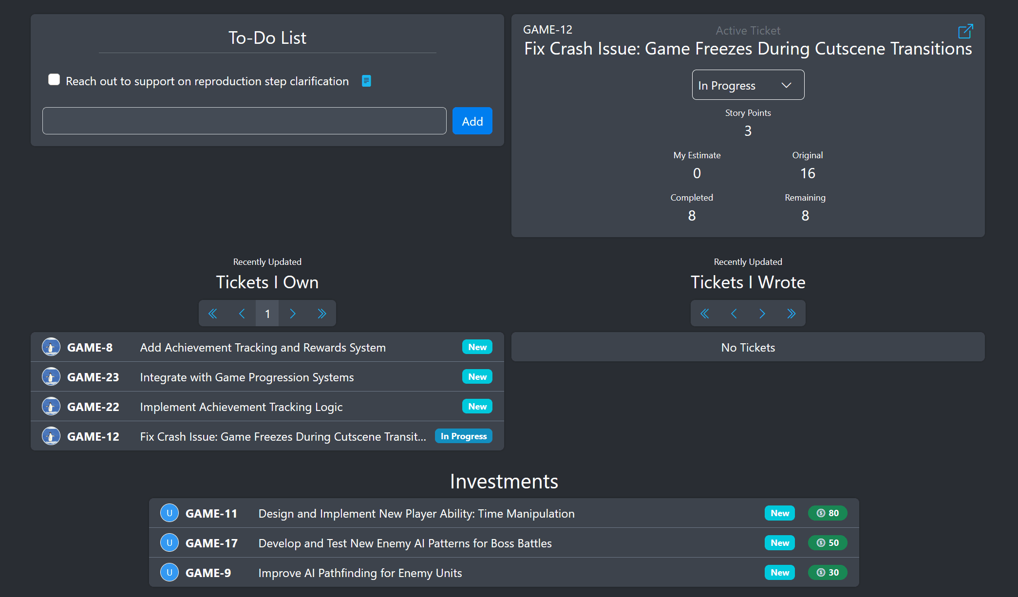
Task: Expand the Tickets I Own page navigator
Action: pyautogui.click(x=323, y=313)
